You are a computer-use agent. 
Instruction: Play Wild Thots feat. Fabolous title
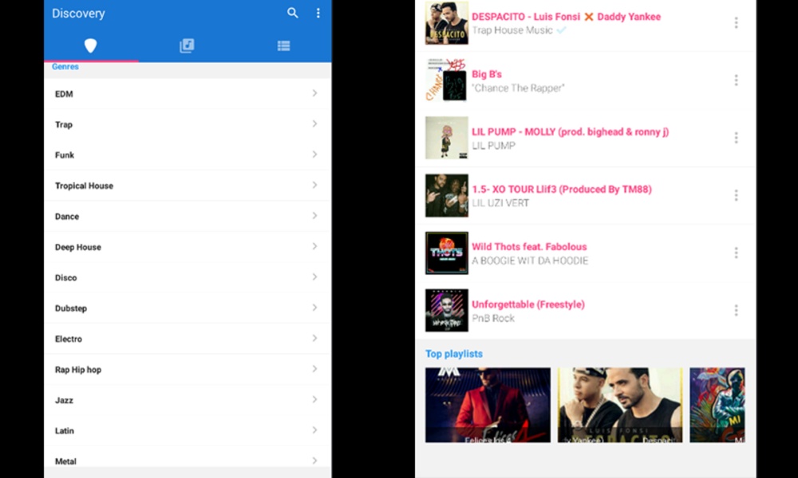[529, 247]
